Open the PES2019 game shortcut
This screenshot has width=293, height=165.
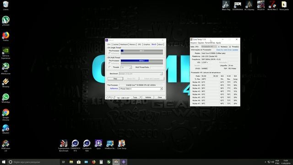[261, 5]
